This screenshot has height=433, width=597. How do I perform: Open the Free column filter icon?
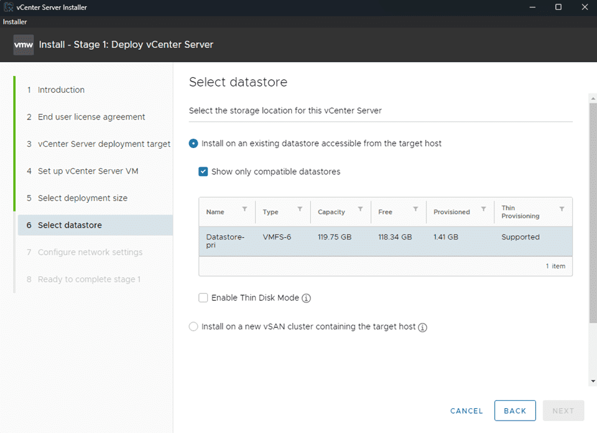(x=415, y=208)
